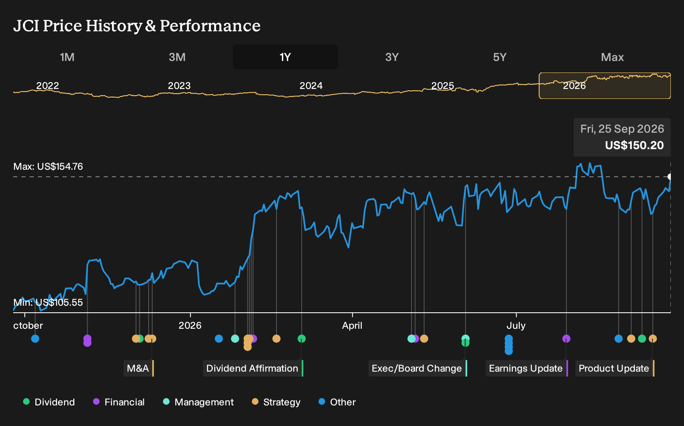Select teal Management dot linked to Exec/Board Change
The width and height of the screenshot is (684, 426).
pos(465,338)
